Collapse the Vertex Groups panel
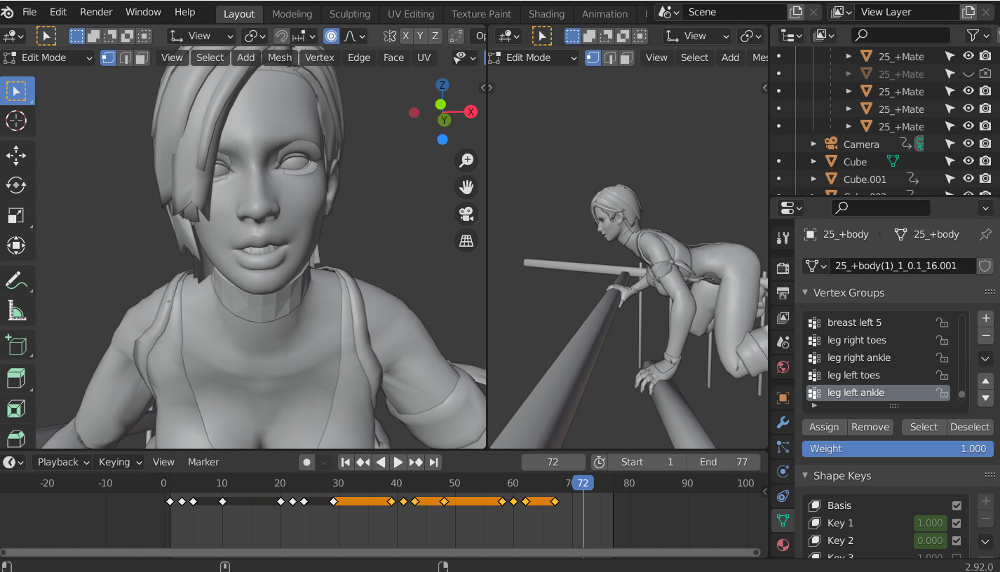 pyautogui.click(x=804, y=292)
